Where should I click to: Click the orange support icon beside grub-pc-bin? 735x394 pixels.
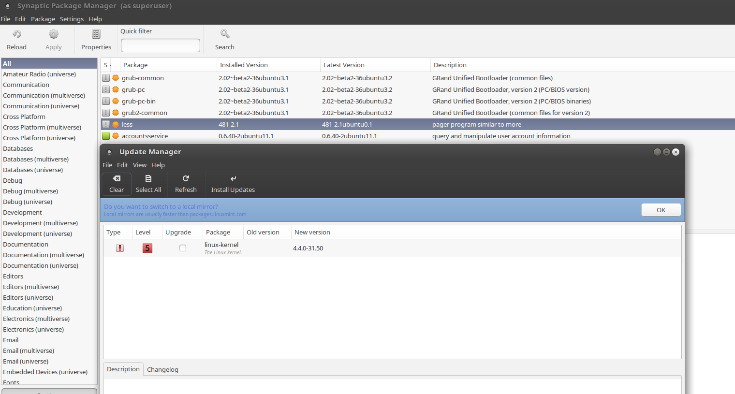[x=116, y=101]
